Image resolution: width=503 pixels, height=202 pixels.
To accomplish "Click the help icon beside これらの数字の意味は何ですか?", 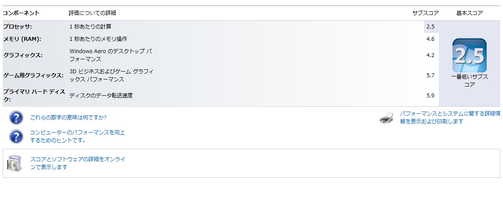I will (x=16, y=118).
